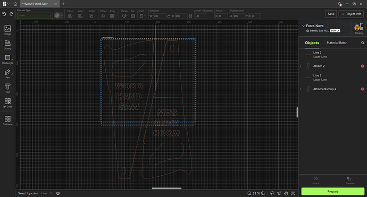The height and width of the screenshot is (197, 367).
Task: Undo the last action
Action: tap(4, 14)
